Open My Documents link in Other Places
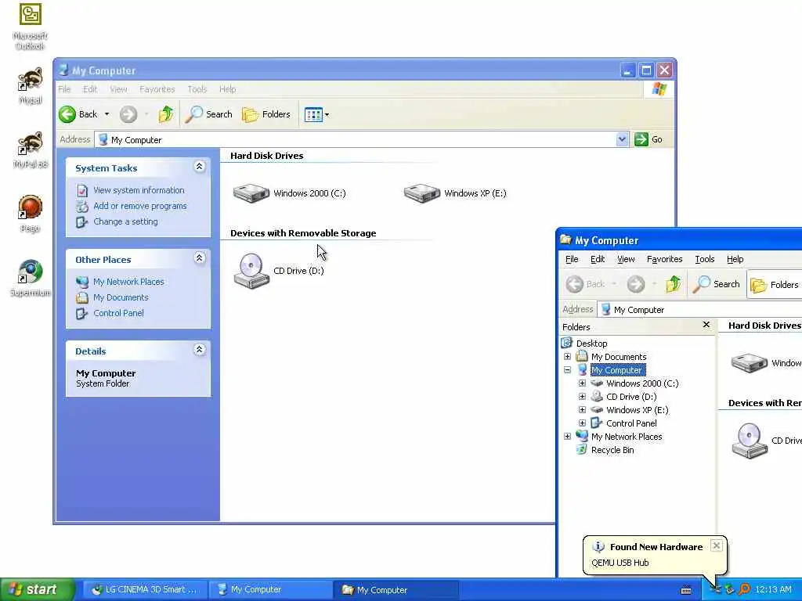This screenshot has width=802, height=601. coord(121,297)
